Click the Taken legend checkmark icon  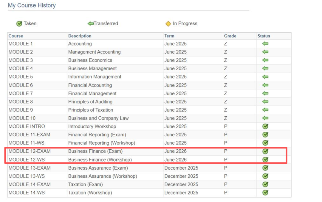19,24
